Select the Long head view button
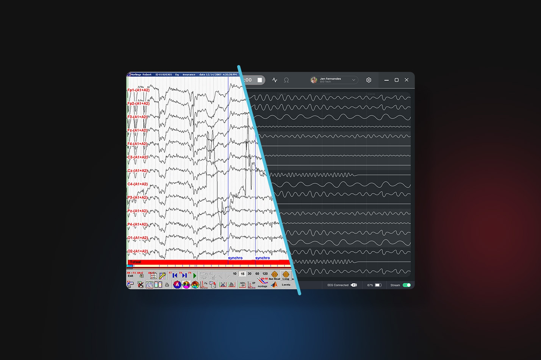This screenshot has width=541, height=360. 286,276
